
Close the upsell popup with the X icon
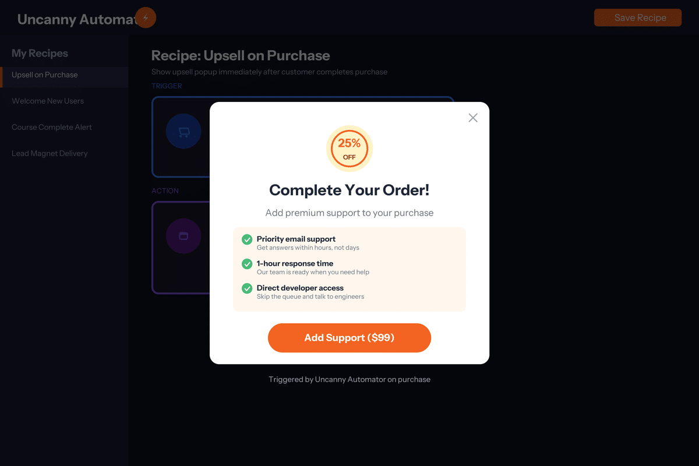pyautogui.click(x=473, y=118)
